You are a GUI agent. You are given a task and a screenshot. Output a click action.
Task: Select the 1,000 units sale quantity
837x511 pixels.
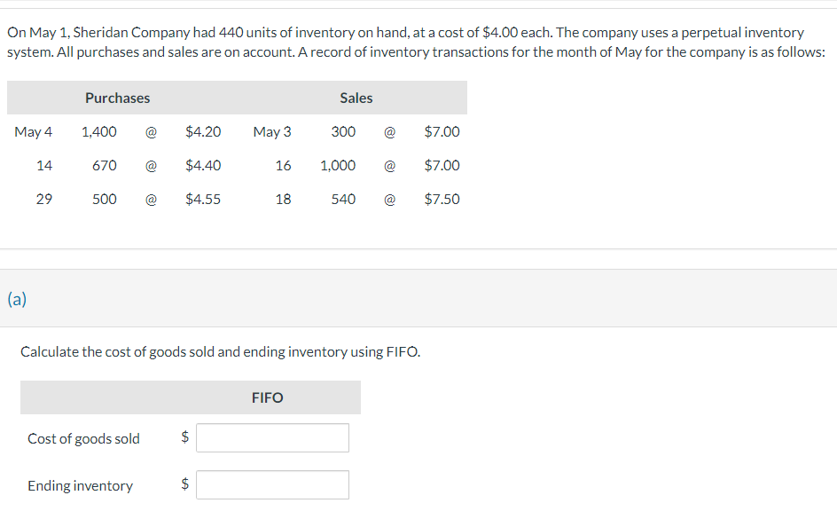click(x=338, y=166)
